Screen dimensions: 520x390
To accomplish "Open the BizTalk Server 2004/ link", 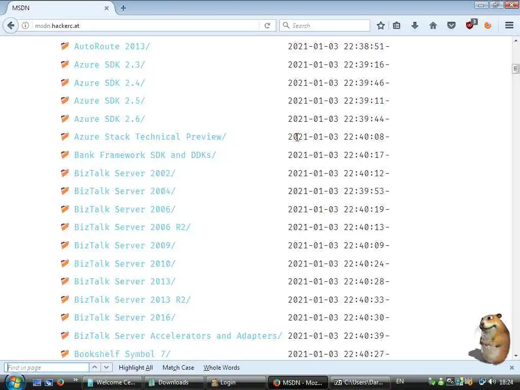I will tap(125, 191).
